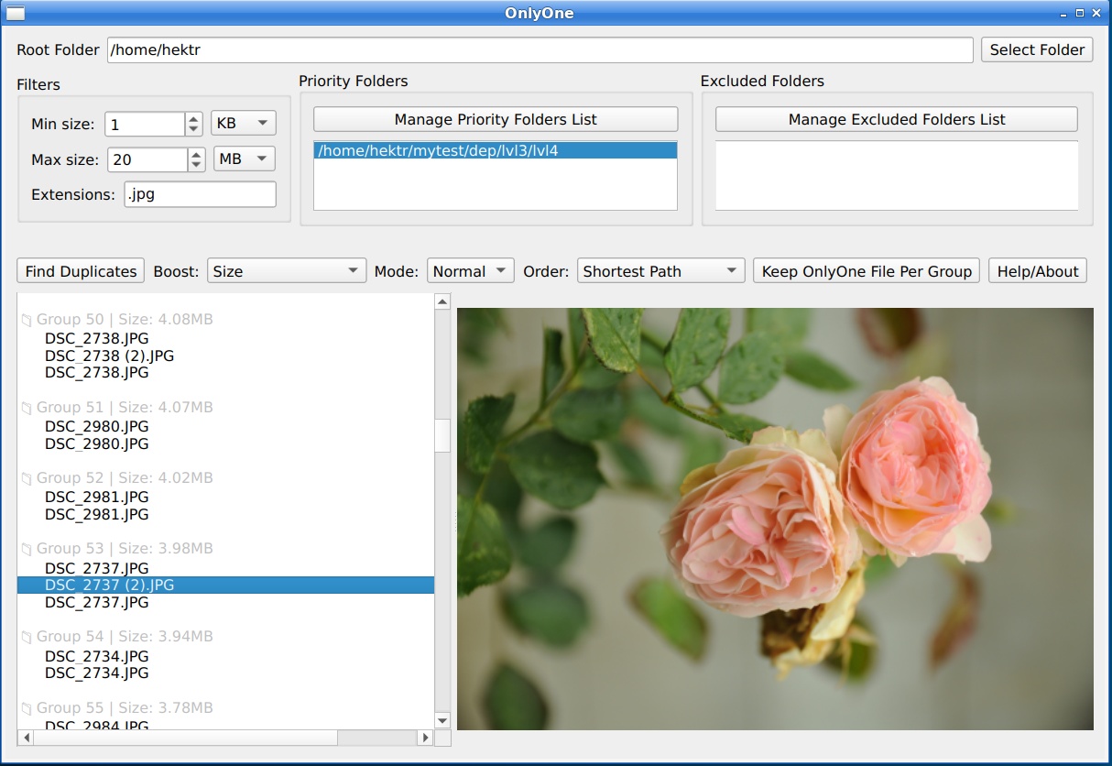The image size is (1112, 766).
Task: Click the Group 52 clipboard icon
Action: (28, 477)
